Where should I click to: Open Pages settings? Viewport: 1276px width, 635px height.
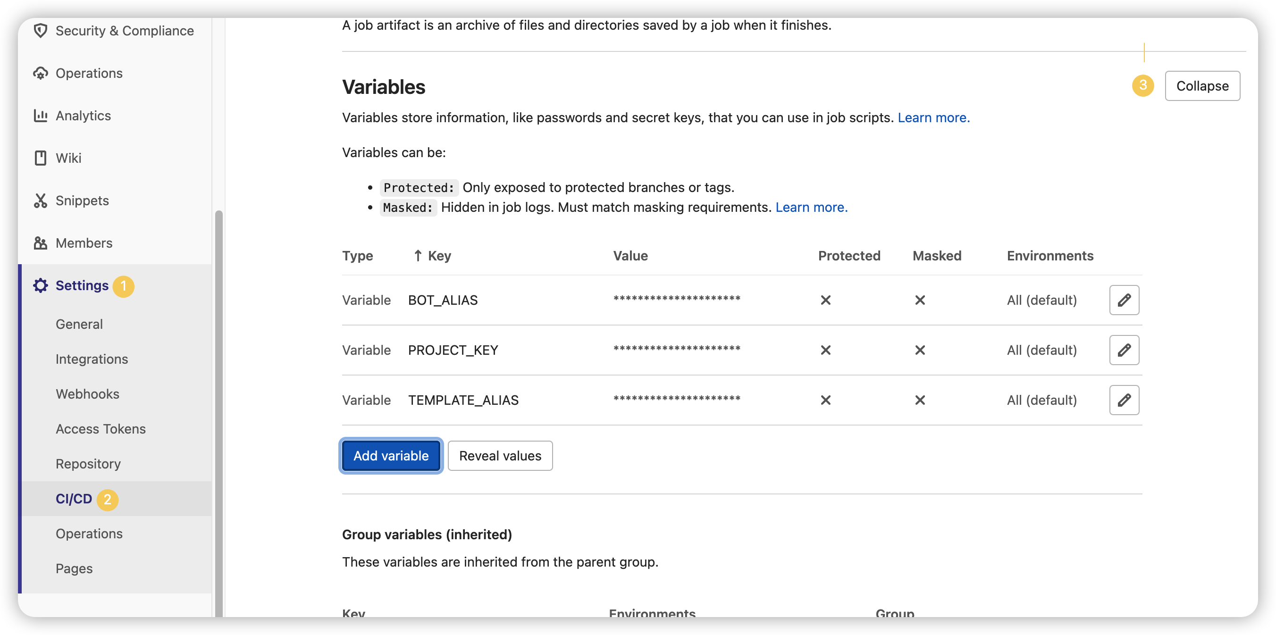74,568
